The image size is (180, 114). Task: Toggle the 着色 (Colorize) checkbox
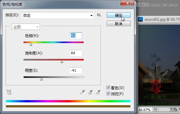pyautogui.click(x=108, y=88)
